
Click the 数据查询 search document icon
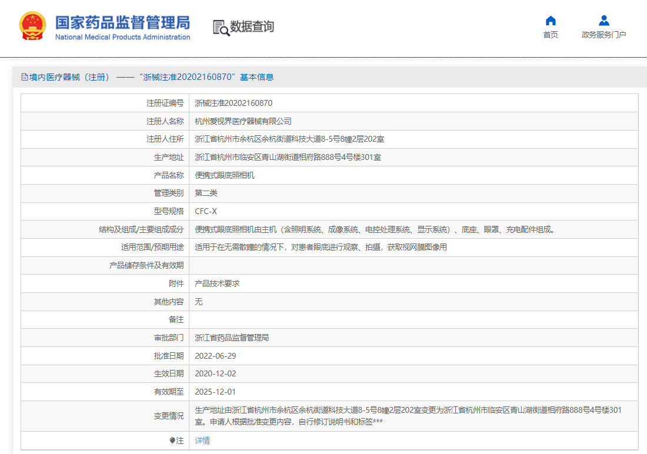pyautogui.click(x=221, y=28)
